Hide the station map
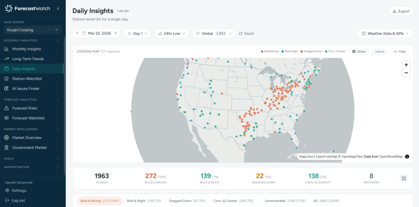Screen dimensions: 419x207 (x=399, y=51)
